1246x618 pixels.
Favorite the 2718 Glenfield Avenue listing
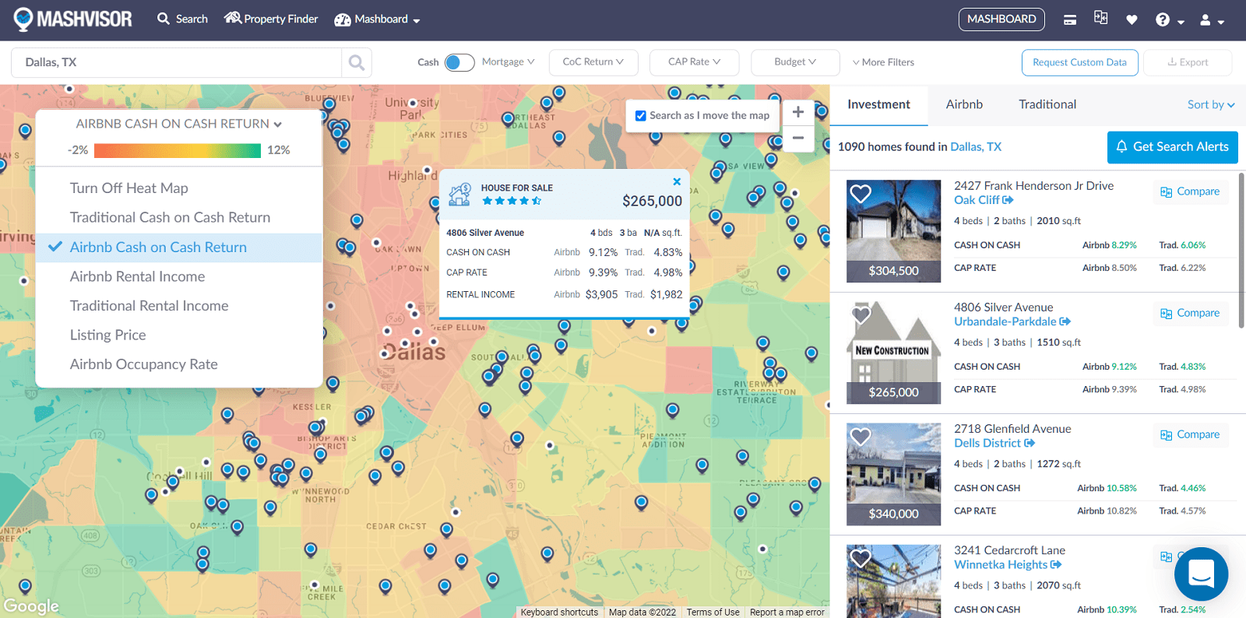(861, 437)
